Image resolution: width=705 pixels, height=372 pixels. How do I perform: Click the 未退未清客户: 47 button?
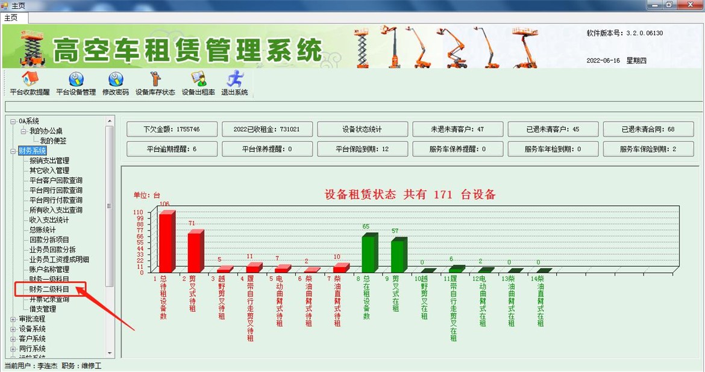458,129
